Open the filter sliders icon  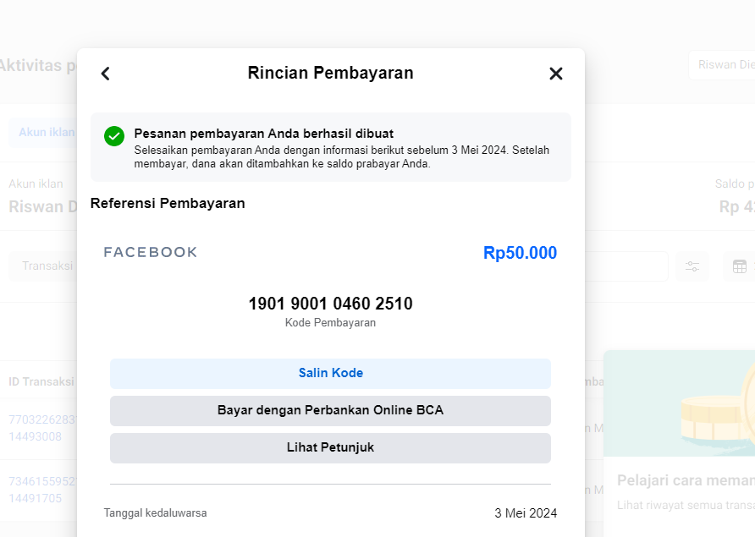coord(692,266)
